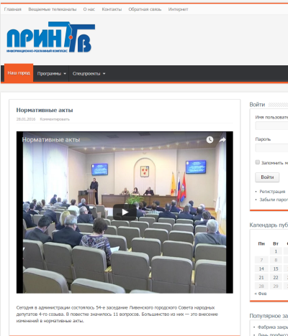Expand the Программы dropdown menu
The width and height of the screenshot is (288, 336).
51,74
